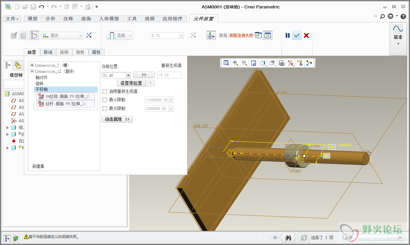Click the Repaint icon in graphics toolbar
The height and width of the screenshot is (245, 410).
(254, 63)
